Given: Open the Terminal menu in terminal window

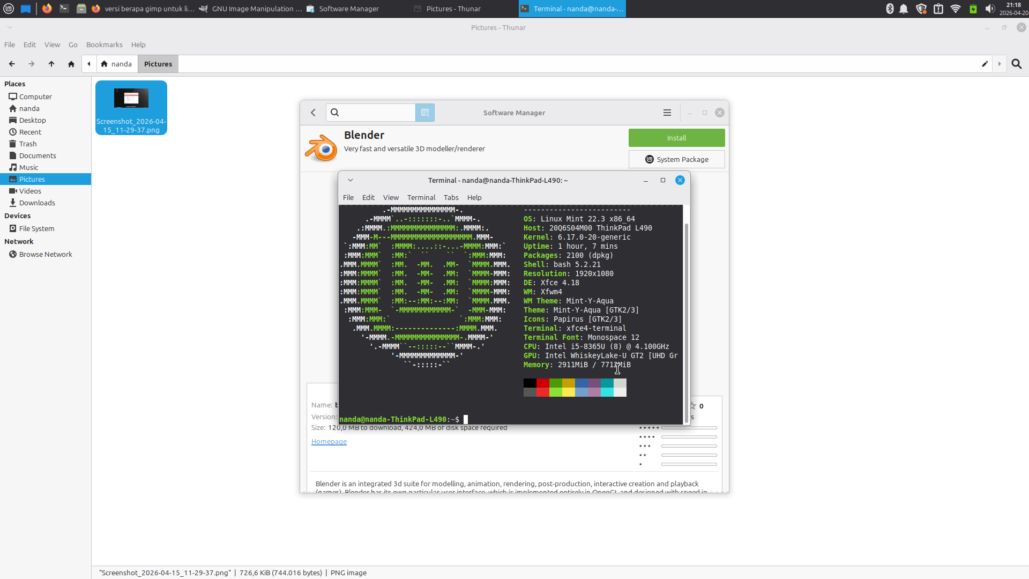Looking at the screenshot, I should (421, 197).
